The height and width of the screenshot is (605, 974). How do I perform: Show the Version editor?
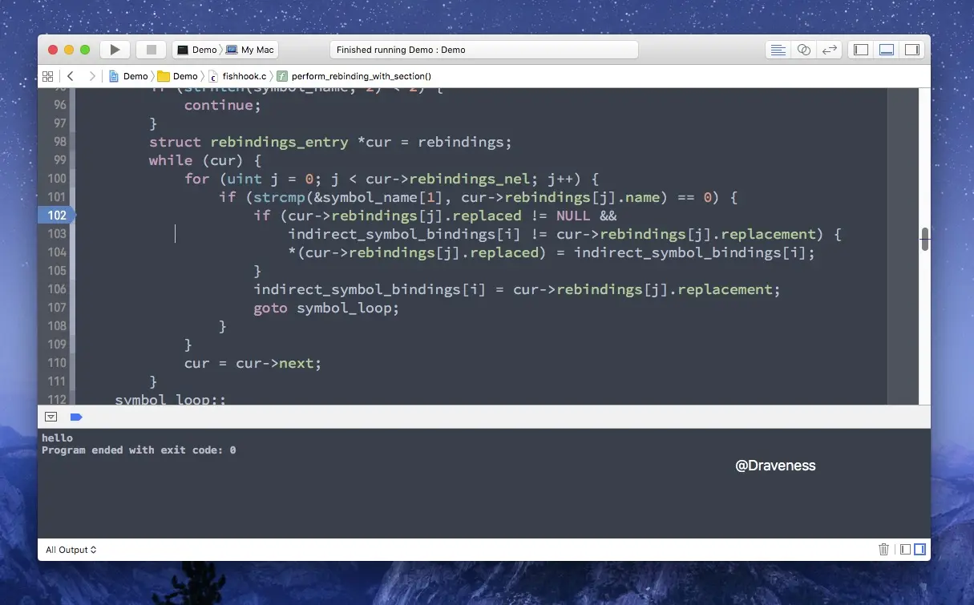[830, 50]
